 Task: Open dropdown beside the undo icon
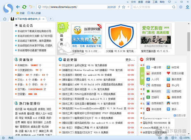(34, 7)
